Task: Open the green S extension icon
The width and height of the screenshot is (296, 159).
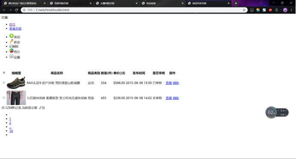Action: 277,10
